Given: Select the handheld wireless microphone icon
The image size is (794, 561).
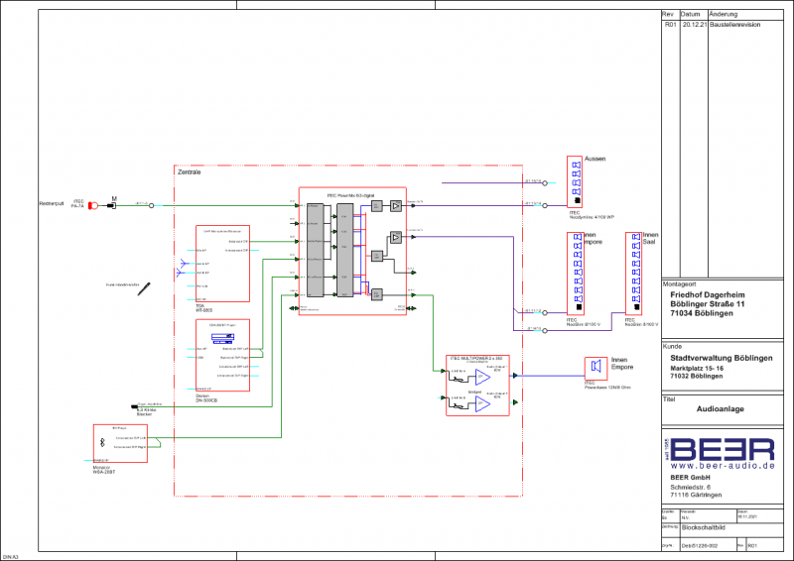Looking at the screenshot, I should pyautogui.click(x=144, y=285).
